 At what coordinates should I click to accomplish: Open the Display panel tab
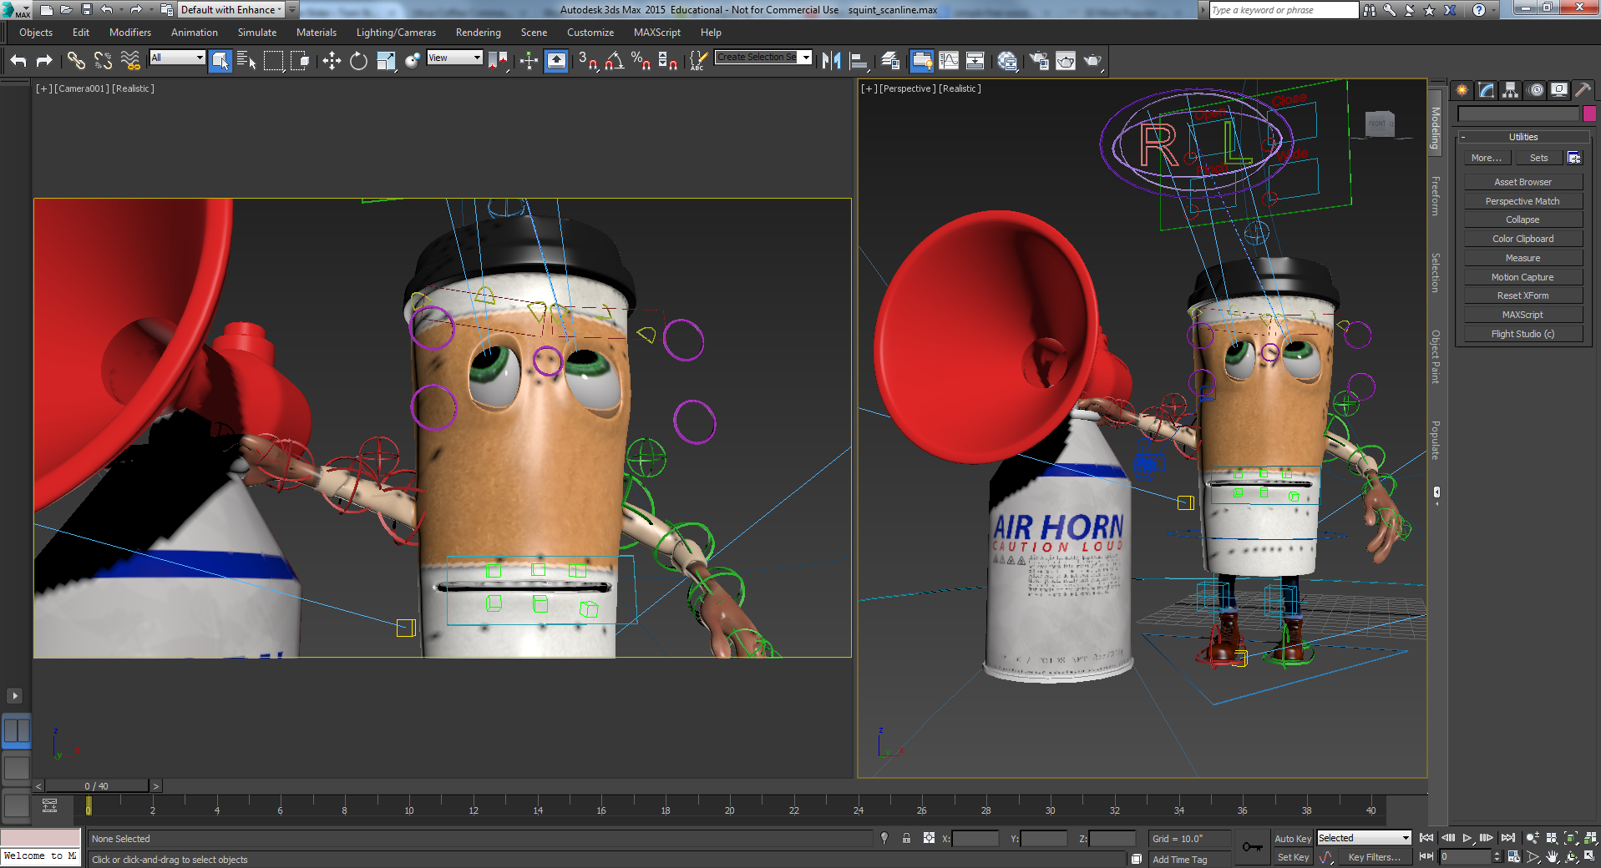[x=1559, y=90]
